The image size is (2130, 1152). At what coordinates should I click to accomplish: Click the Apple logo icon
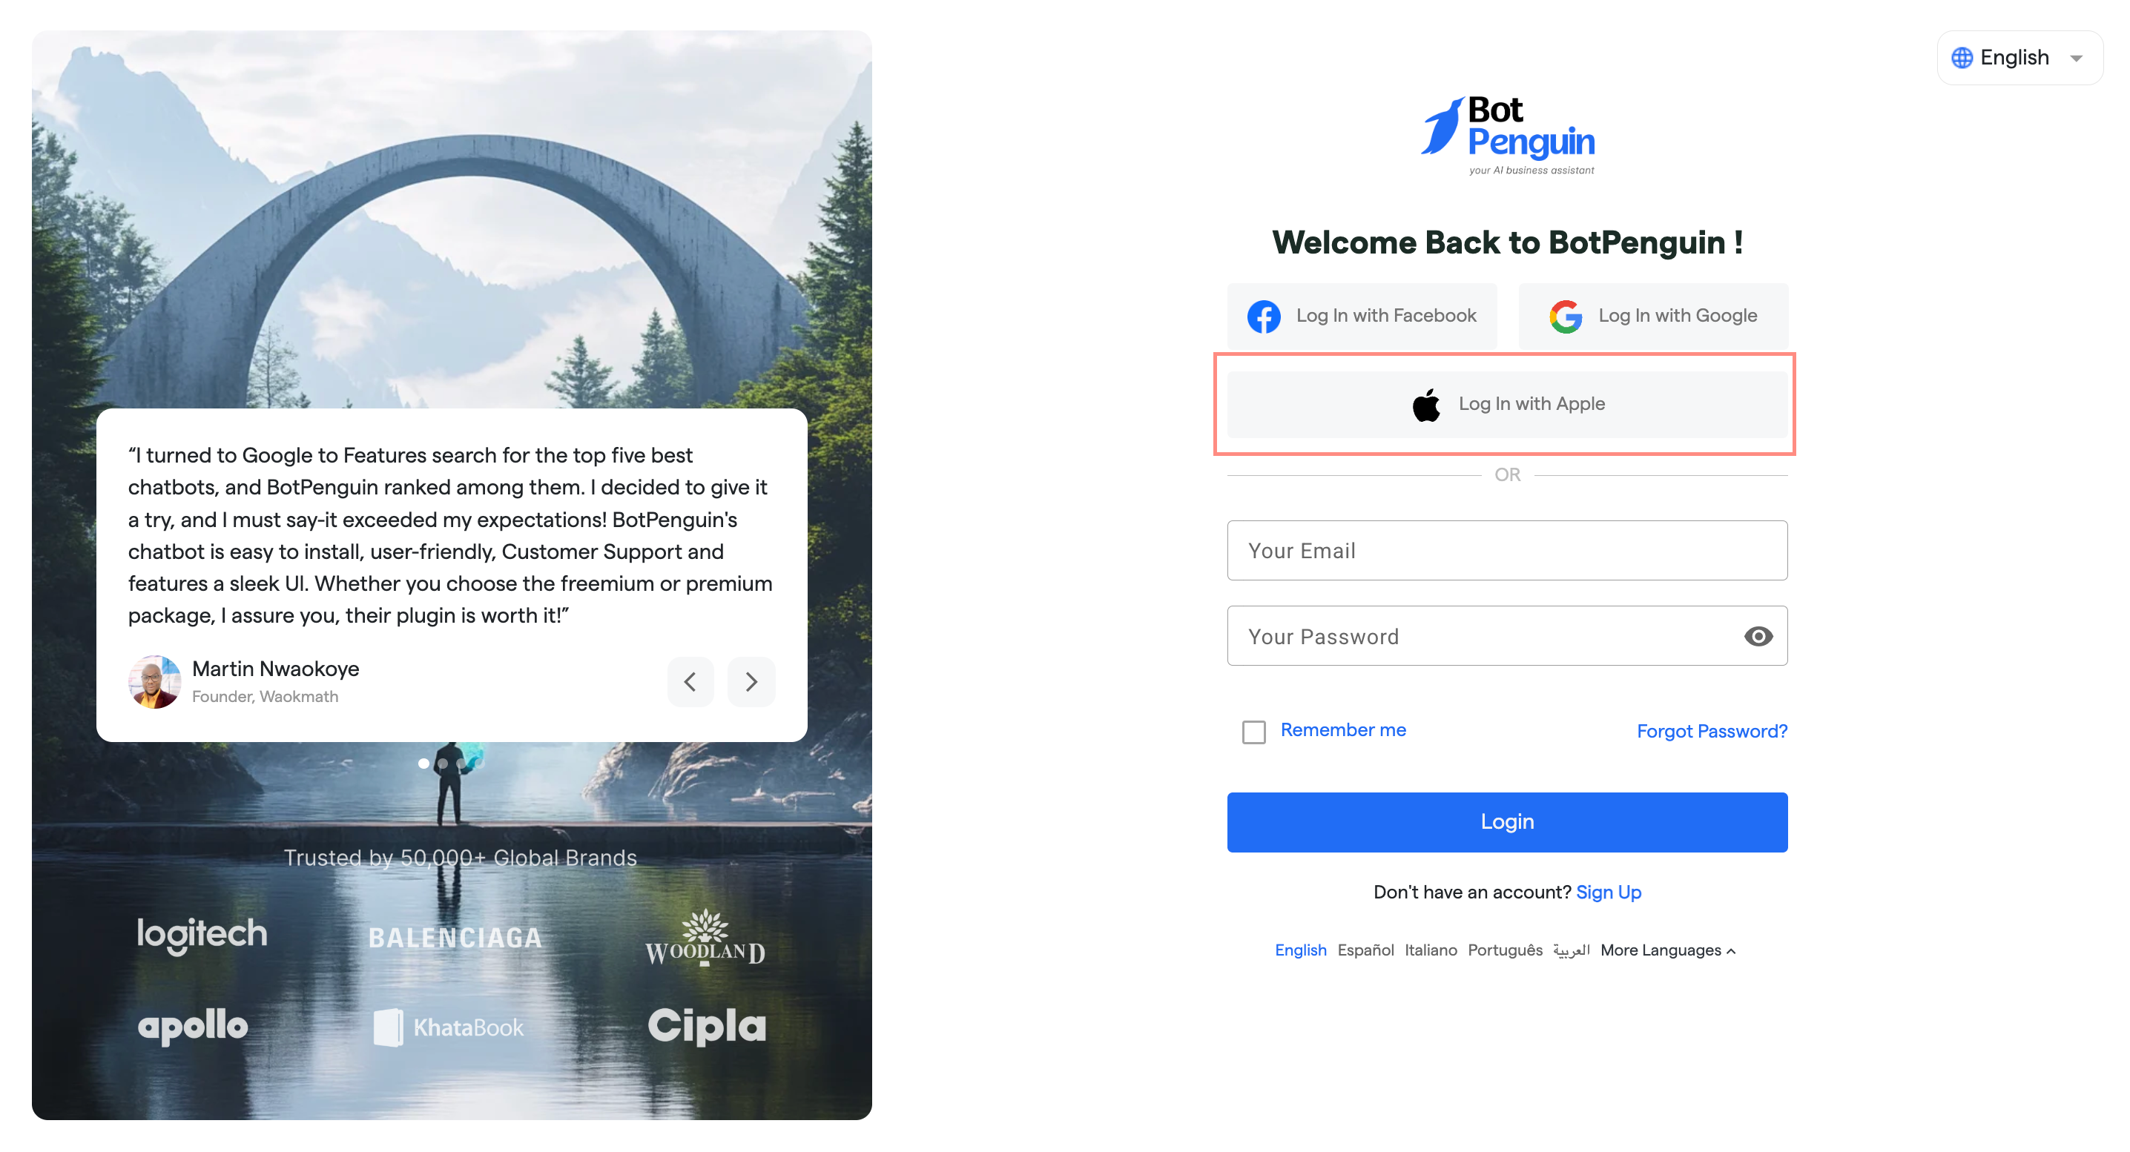pos(1426,404)
